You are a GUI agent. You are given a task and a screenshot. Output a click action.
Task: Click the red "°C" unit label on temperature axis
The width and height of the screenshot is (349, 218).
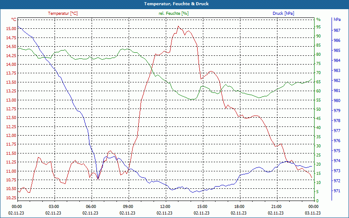click(14, 20)
